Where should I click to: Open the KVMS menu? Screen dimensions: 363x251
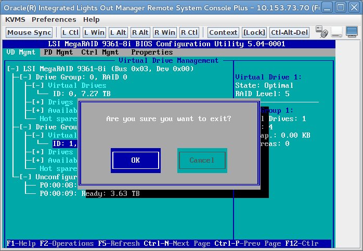pyautogui.click(x=15, y=20)
